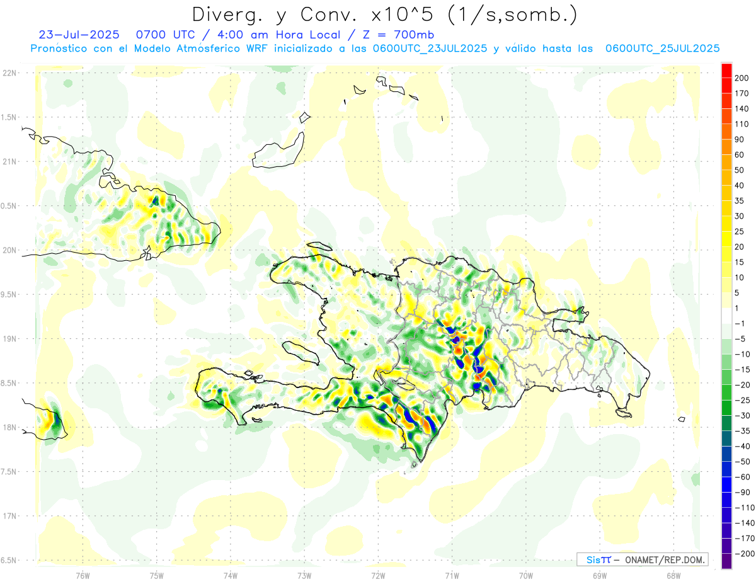Click the initialization time '0600UTC_23JUL2025'
Image resolution: width=756 pixels, height=584 pixels.
[x=430, y=48]
